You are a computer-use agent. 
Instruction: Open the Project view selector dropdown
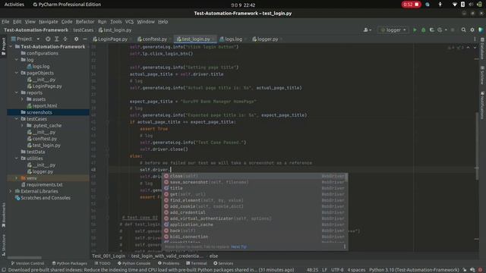point(25,39)
